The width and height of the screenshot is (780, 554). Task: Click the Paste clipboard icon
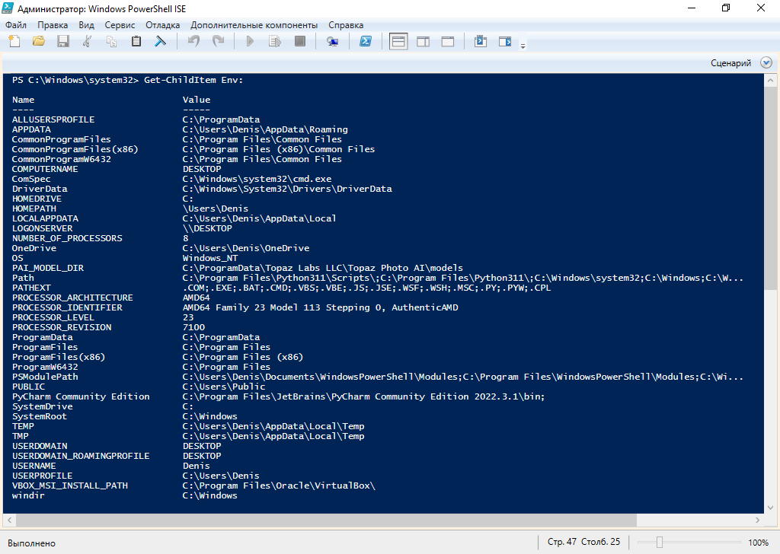(136, 41)
